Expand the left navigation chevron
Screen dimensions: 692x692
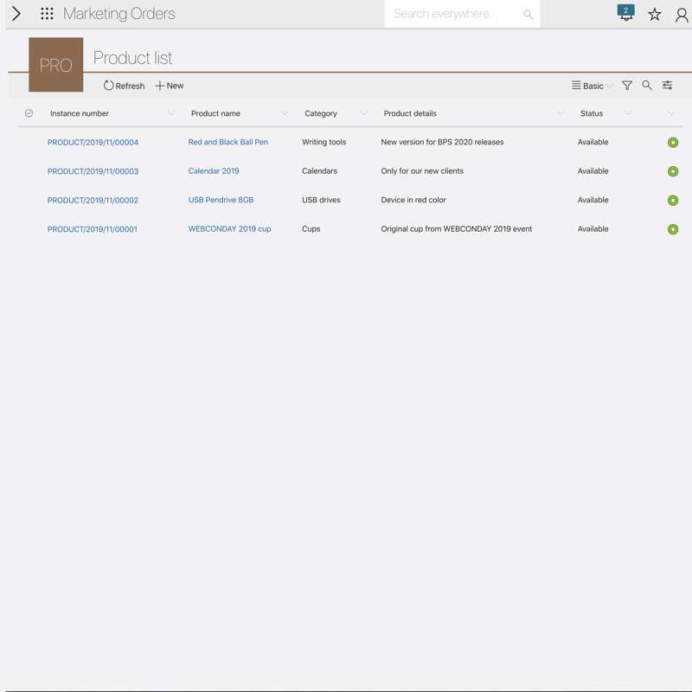click(x=16, y=14)
